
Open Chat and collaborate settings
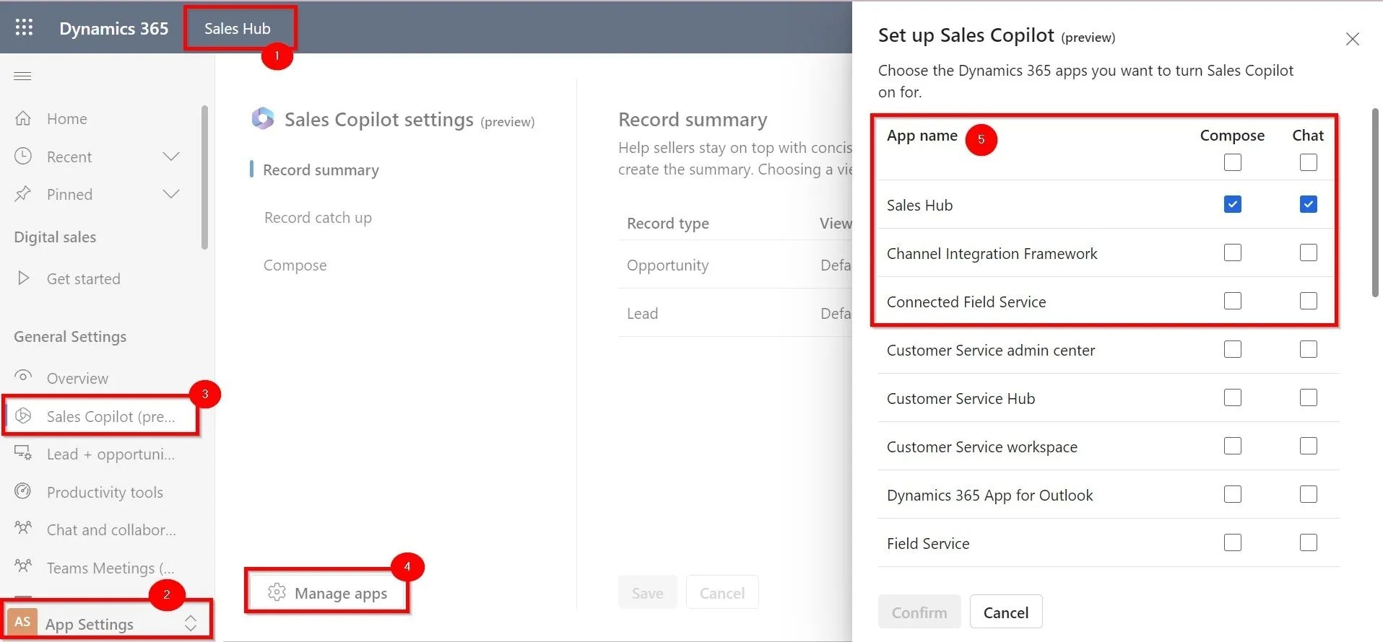110,529
